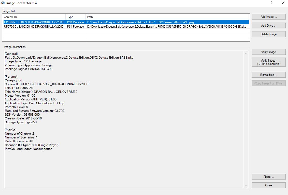
Task: Click the Title Name DRAGON BALL XENOVERSE 2 line
Action: [x=41, y=92]
